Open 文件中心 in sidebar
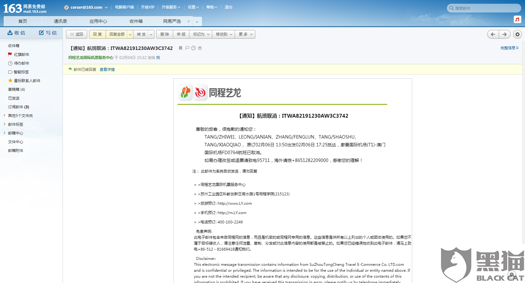525x283 pixels. [16, 142]
